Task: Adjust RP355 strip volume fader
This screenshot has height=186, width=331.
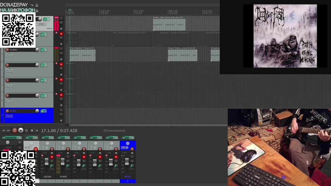Action: (x=127, y=162)
